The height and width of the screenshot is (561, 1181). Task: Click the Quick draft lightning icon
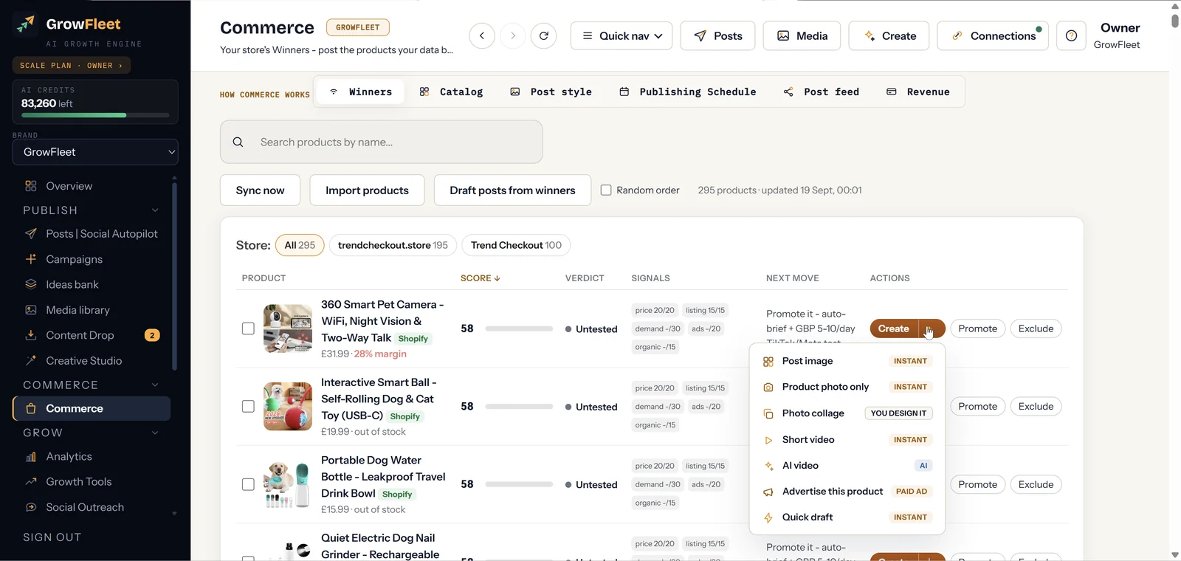768,517
